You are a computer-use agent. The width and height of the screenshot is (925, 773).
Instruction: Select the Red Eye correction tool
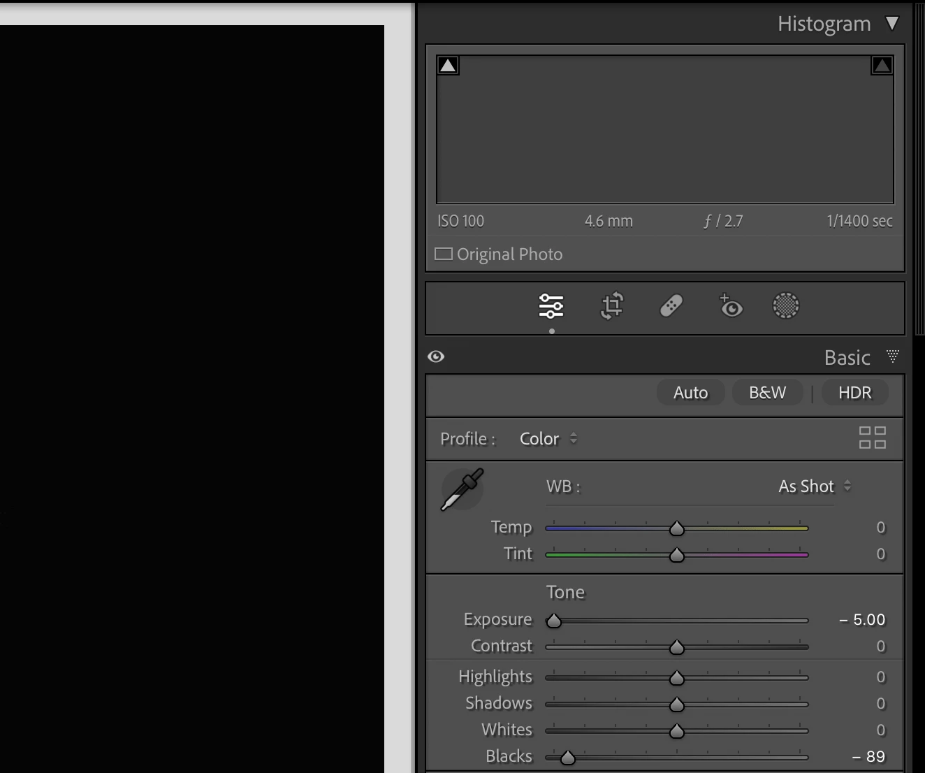tap(731, 305)
